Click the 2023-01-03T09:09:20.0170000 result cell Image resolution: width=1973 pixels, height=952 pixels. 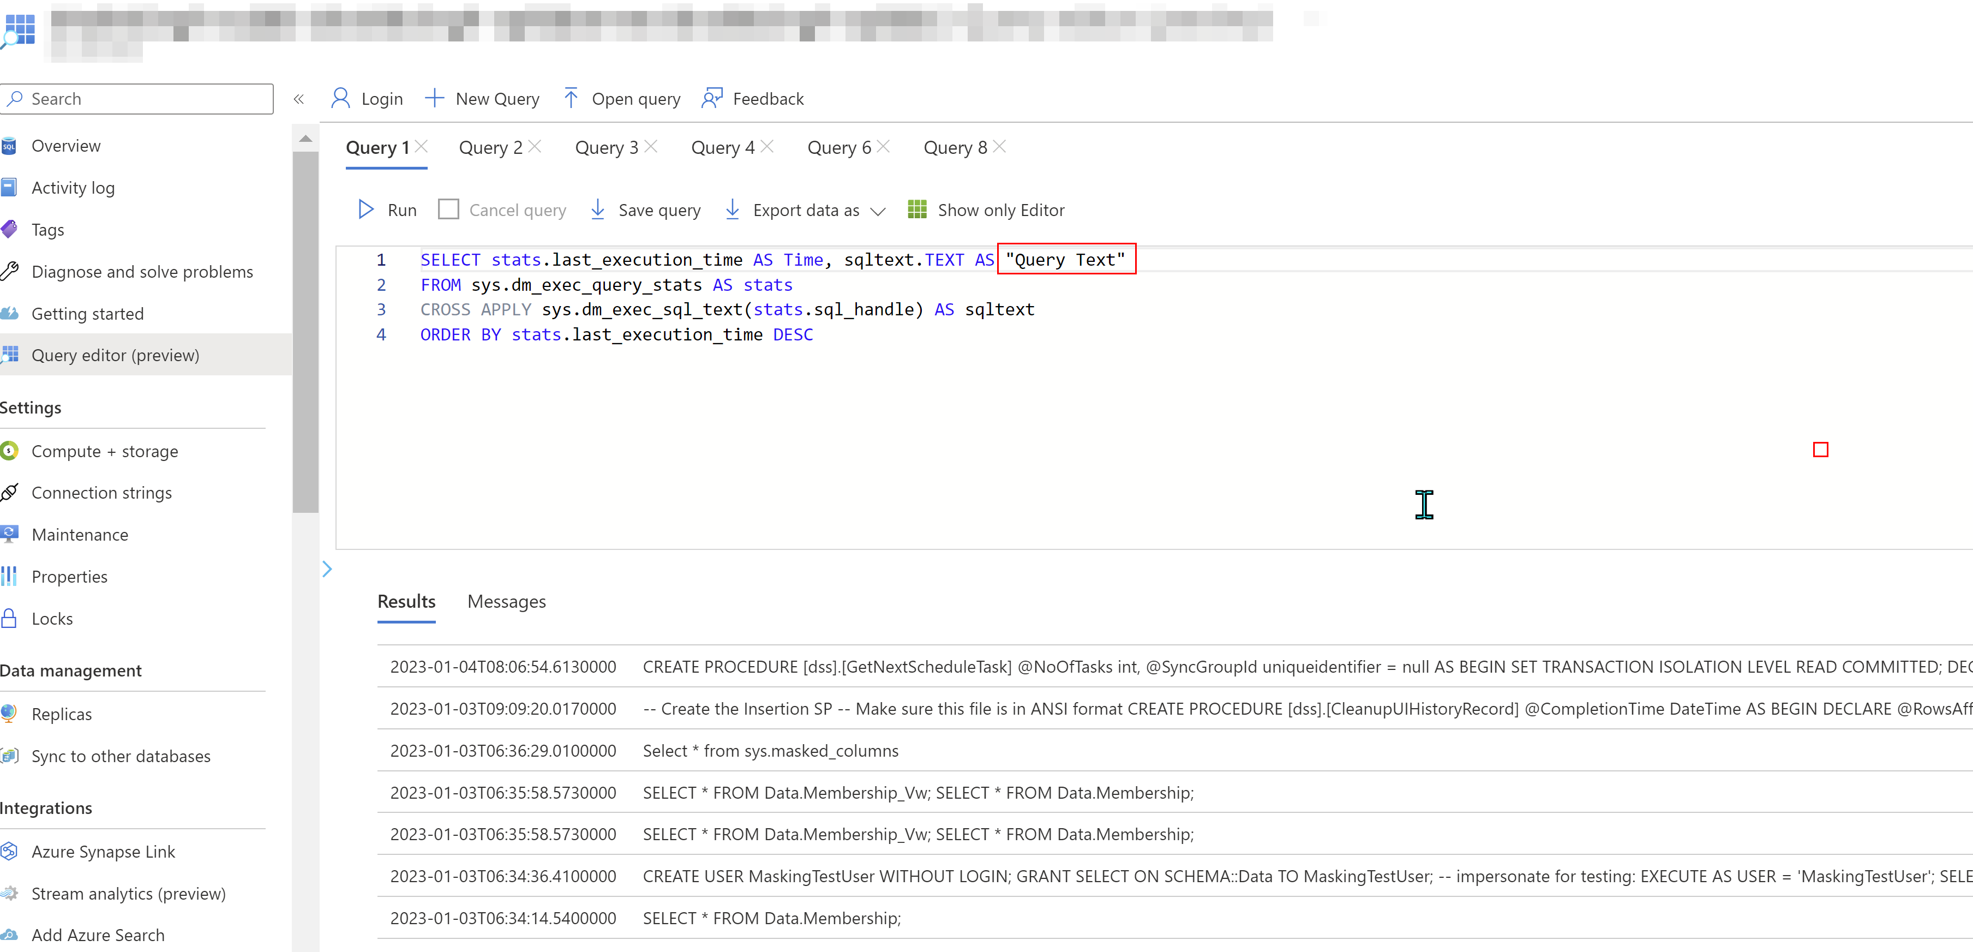503,709
